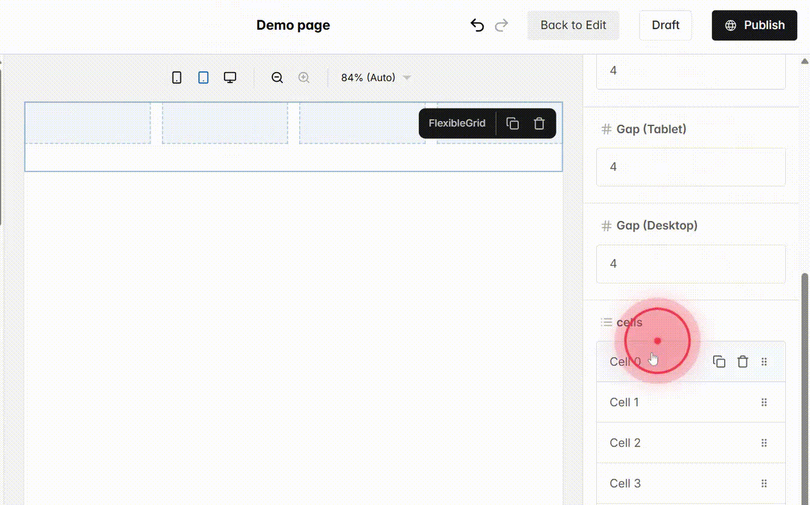Duplicate the FlexibleGrid block
The height and width of the screenshot is (505, 810).
(x=512, y=123)
